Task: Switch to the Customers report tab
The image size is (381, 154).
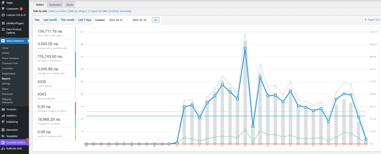Action: [x=55, y=5]
